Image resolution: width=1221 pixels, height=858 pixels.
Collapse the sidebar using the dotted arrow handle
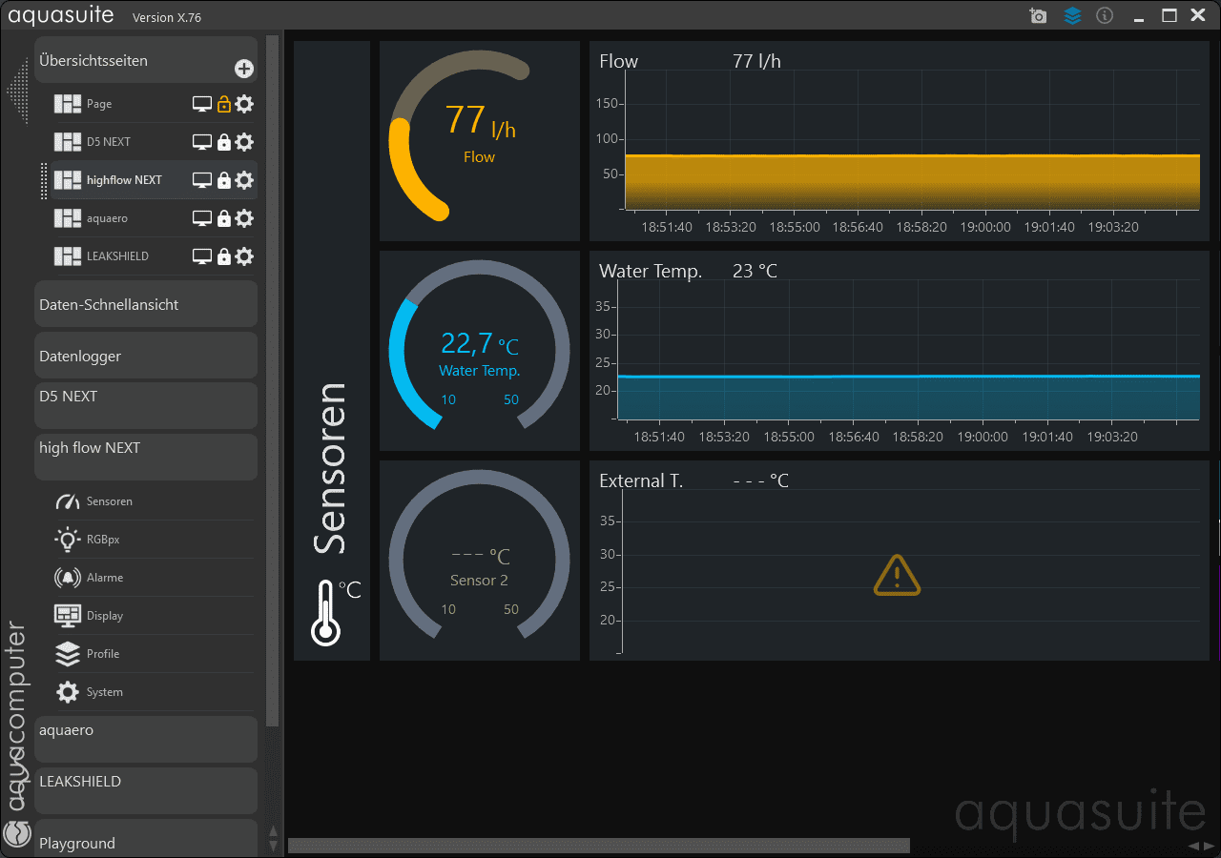pyautogui.click(x=17, y=92)
